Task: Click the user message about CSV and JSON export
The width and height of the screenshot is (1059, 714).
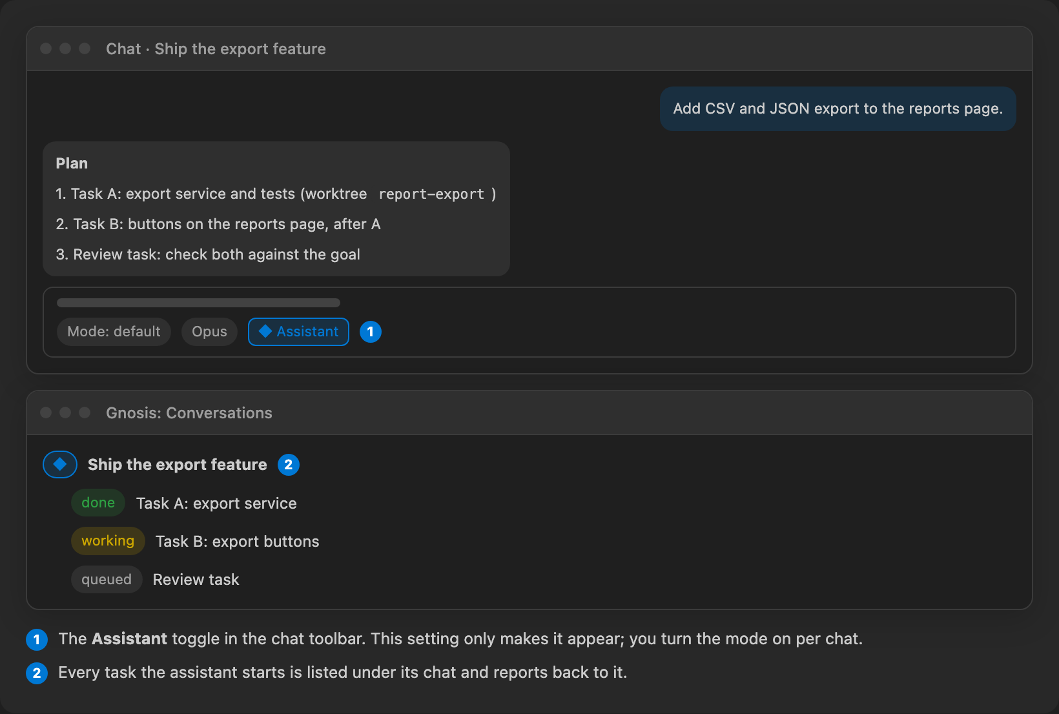Action: tap(838, 108)
